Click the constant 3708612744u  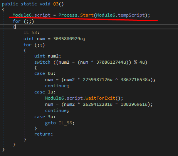point(111,62)
